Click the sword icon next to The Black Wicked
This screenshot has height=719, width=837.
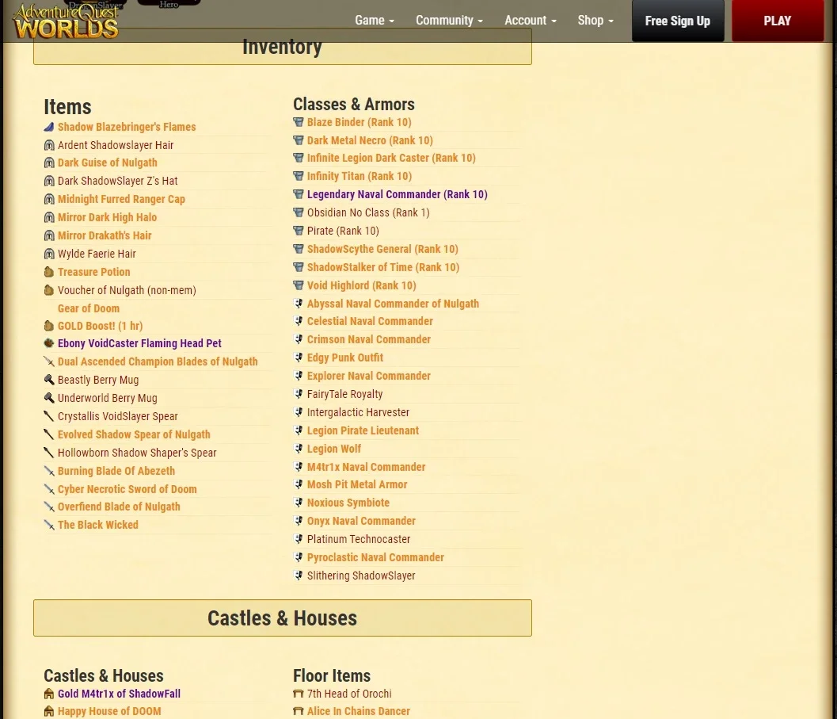[48, 525]
